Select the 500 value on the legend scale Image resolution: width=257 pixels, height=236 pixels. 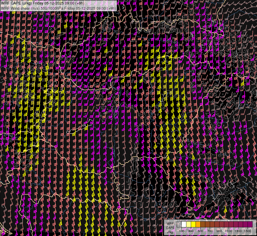click(200, 231)
